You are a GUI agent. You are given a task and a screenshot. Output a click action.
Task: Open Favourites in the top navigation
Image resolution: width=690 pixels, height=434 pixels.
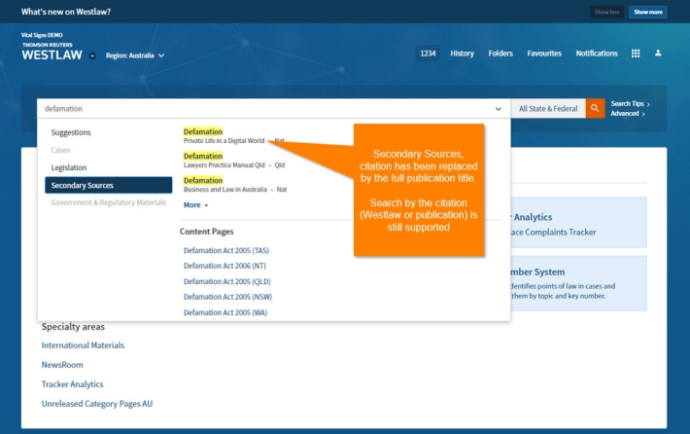tap(544, 54)
